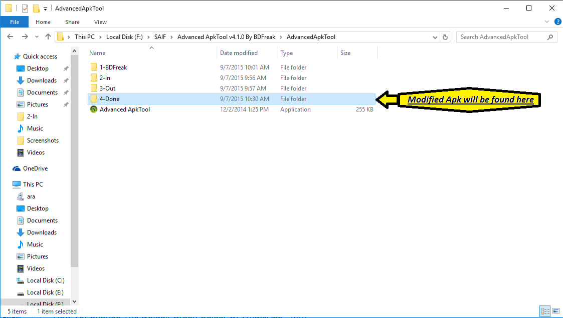Expand the ribbon with chevron arrow
The height and width of the screenshot is (318, 563).
[x=547, y=22]
